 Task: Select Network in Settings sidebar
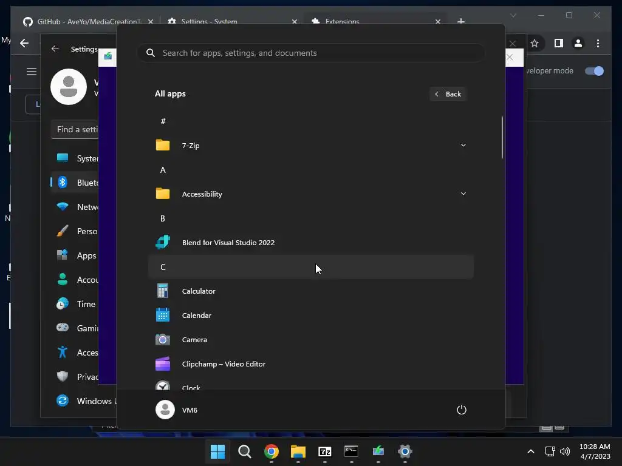pos(75,207)
